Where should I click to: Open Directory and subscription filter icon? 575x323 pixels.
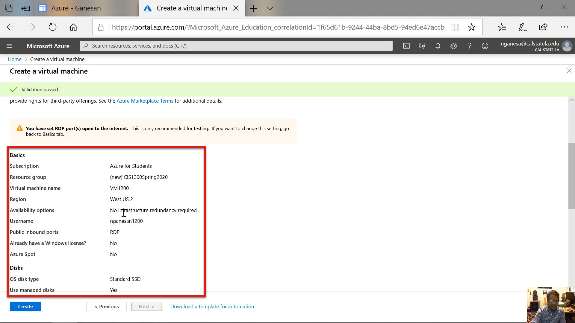[422, 46]
